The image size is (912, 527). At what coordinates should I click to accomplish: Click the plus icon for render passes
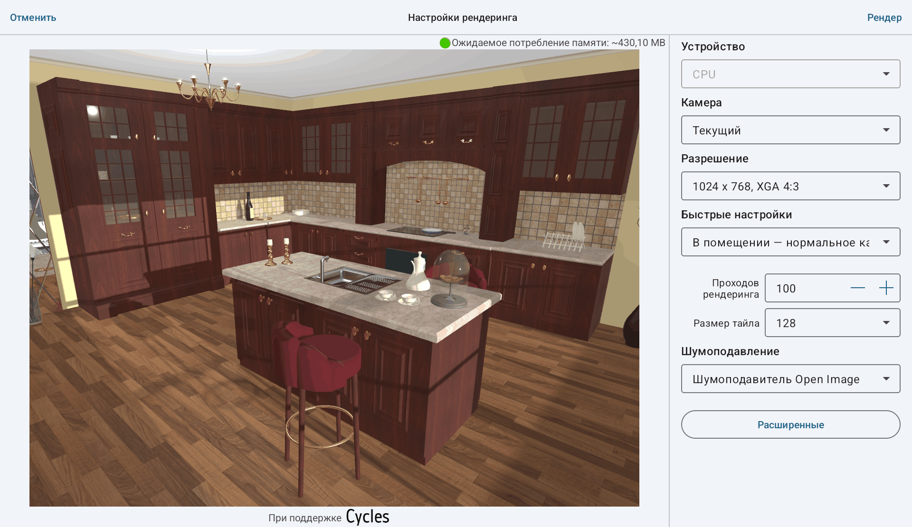[886, 288]
